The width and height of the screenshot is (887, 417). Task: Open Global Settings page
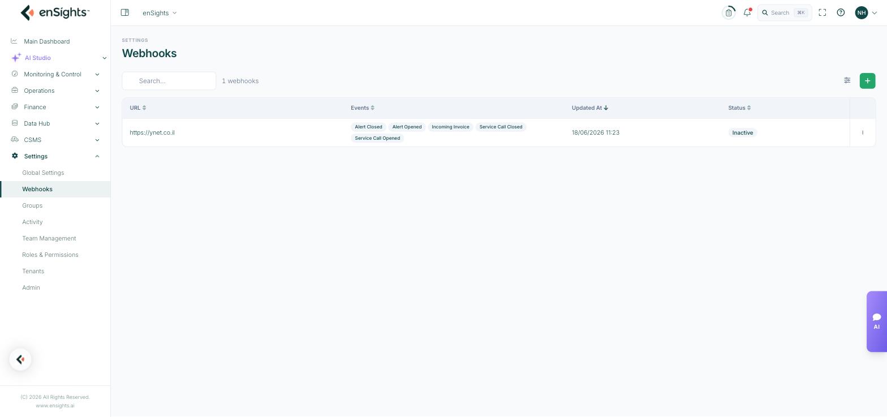43,173
